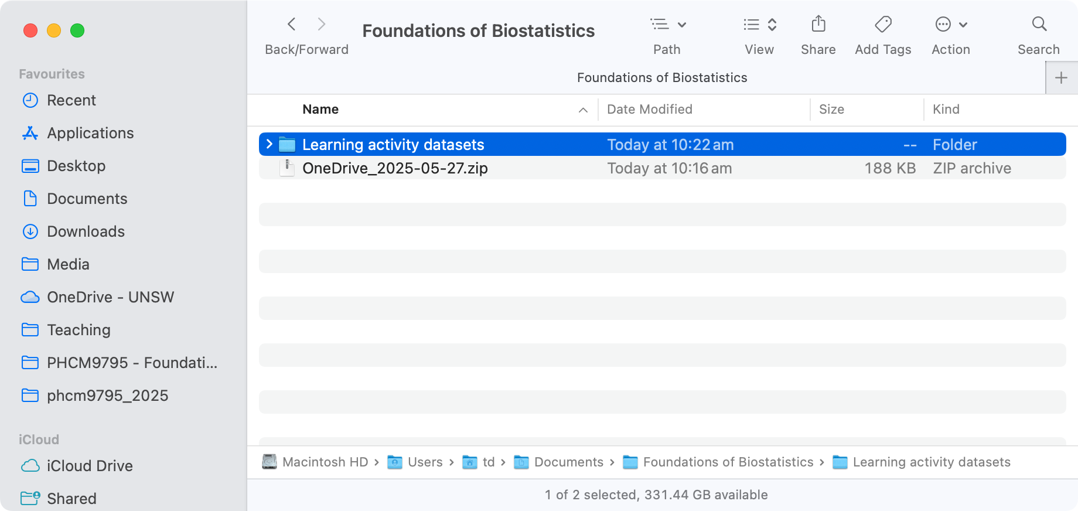
Task: Sort files by Name column header
Action: click(x=320, y=110)
